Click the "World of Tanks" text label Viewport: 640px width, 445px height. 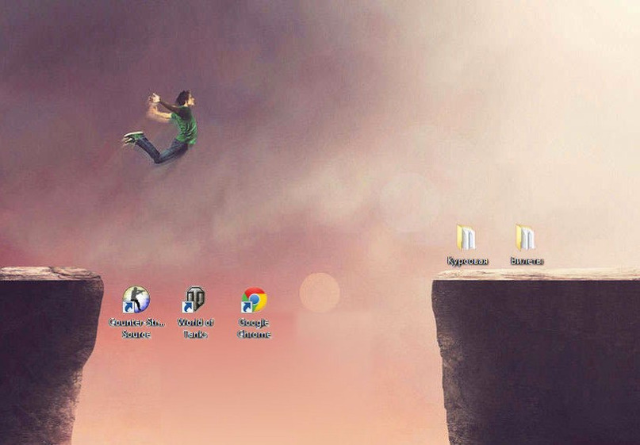click(x=196, y=328)
